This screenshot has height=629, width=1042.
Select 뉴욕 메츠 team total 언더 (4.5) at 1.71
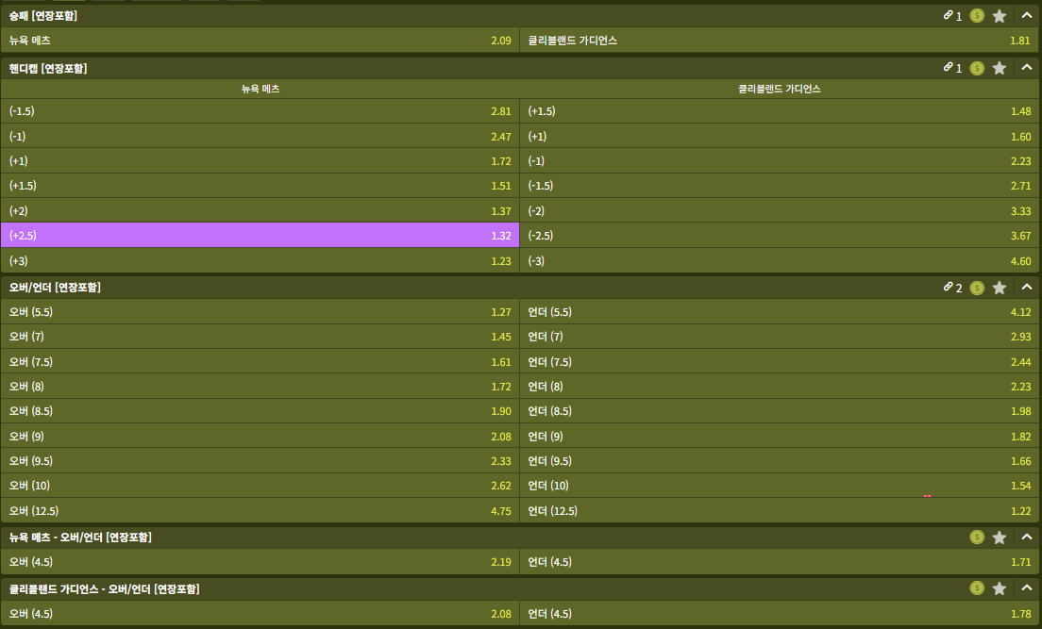click(779, 561)
